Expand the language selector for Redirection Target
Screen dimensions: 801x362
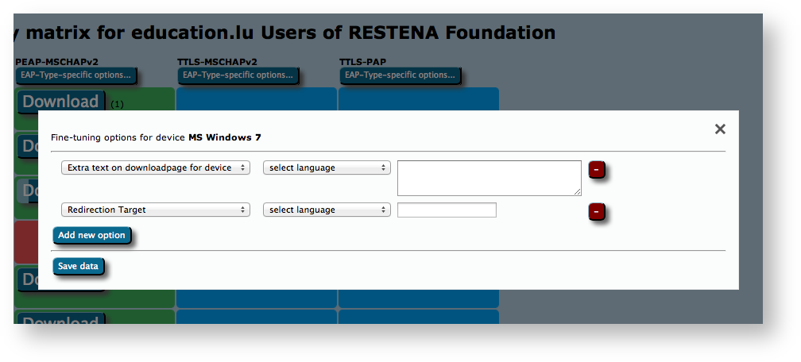327,210
